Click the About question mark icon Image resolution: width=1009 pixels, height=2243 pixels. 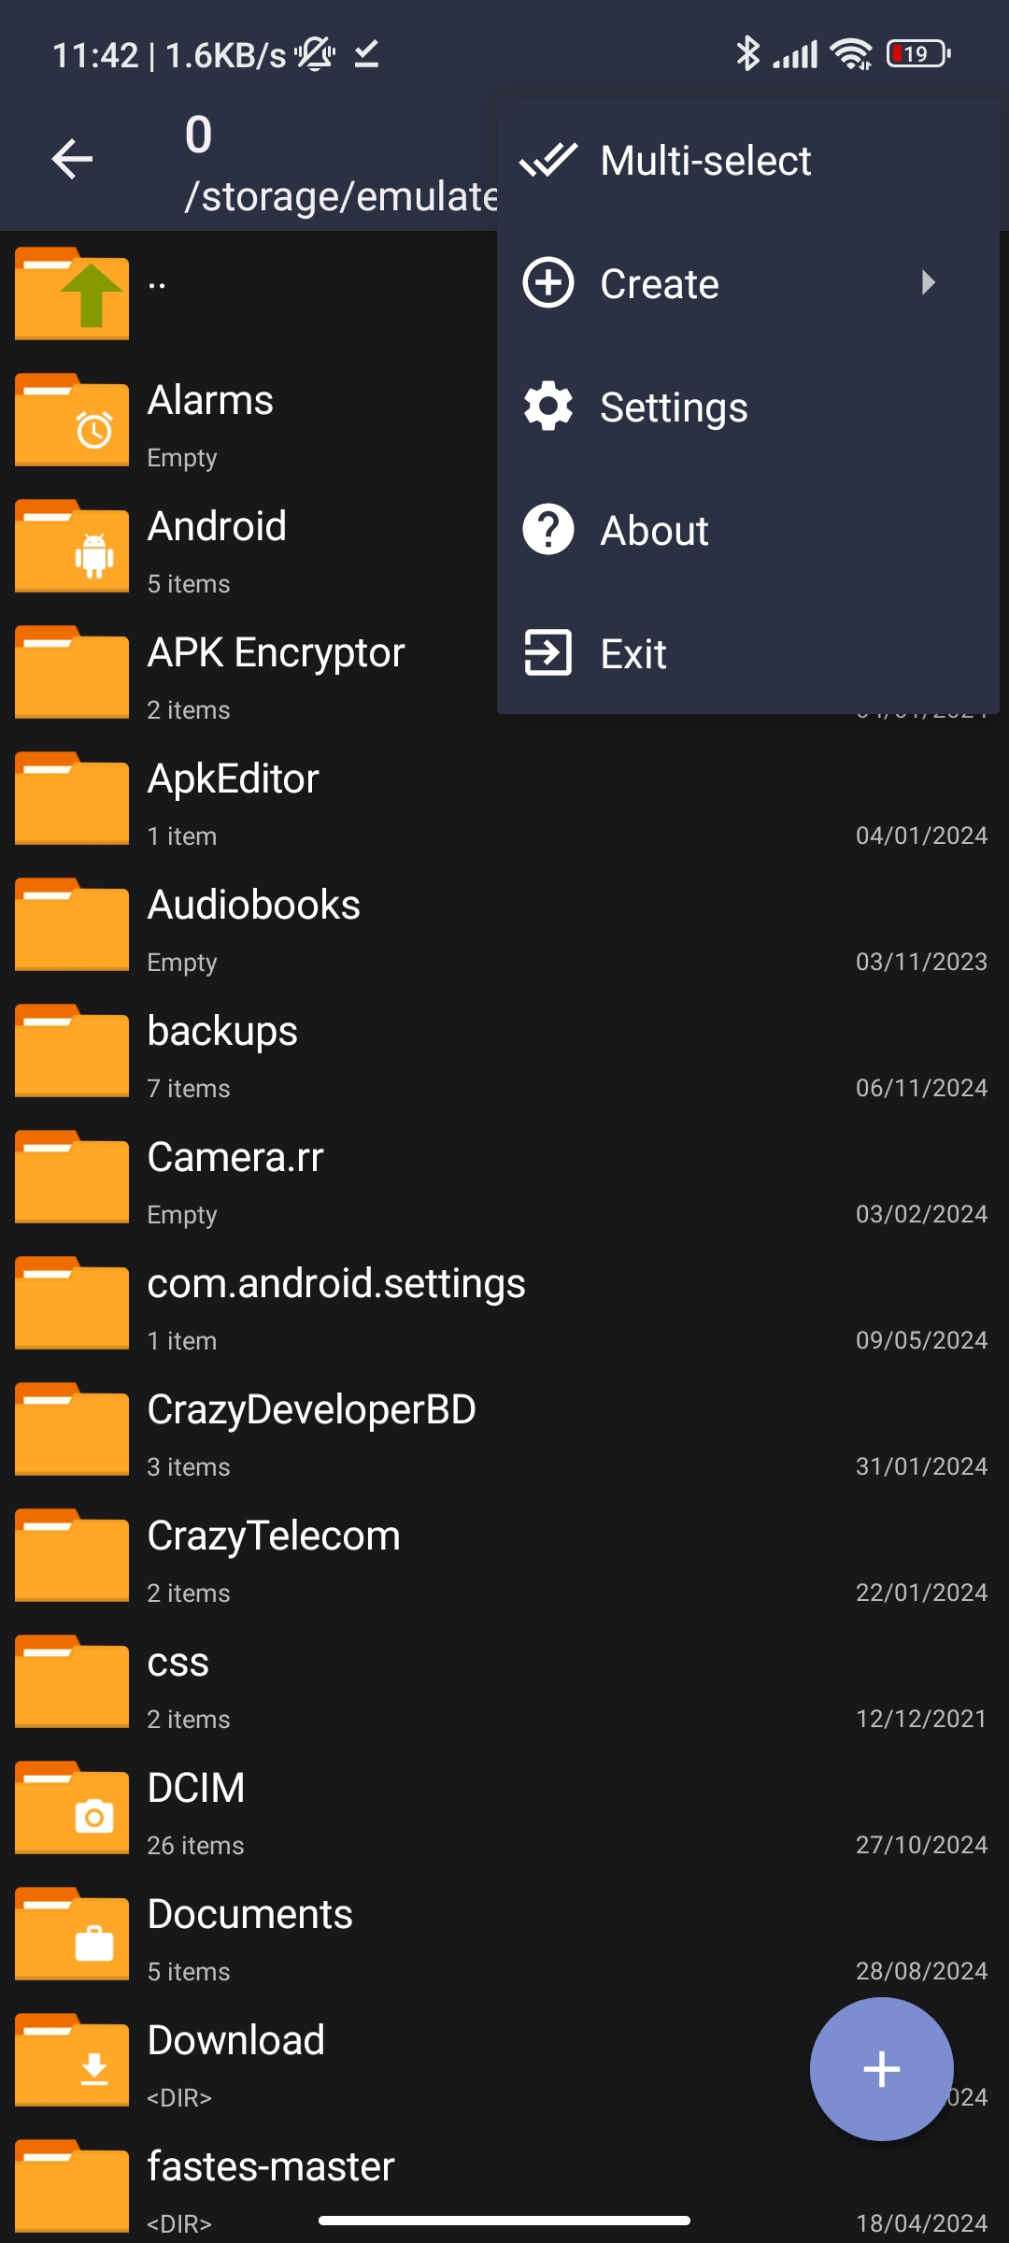(548, 530)
